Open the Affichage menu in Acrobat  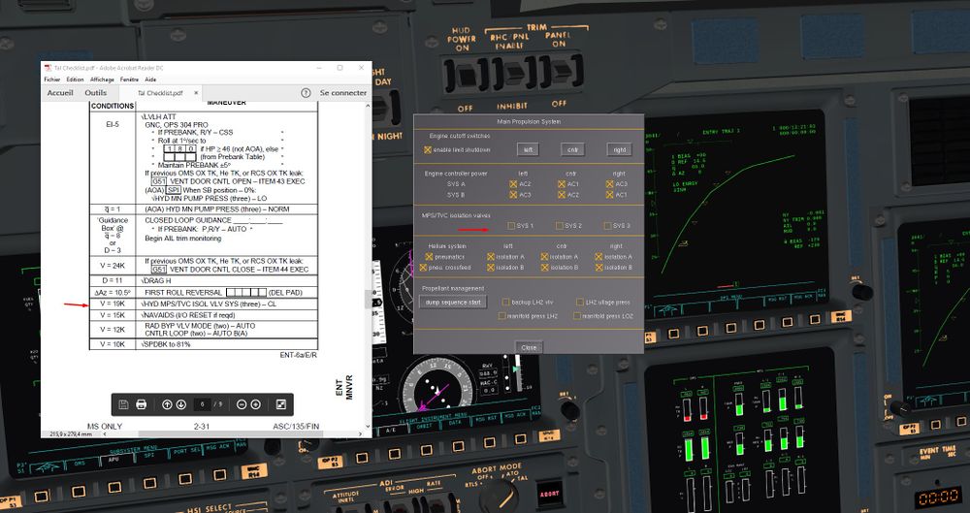[102, 80]
